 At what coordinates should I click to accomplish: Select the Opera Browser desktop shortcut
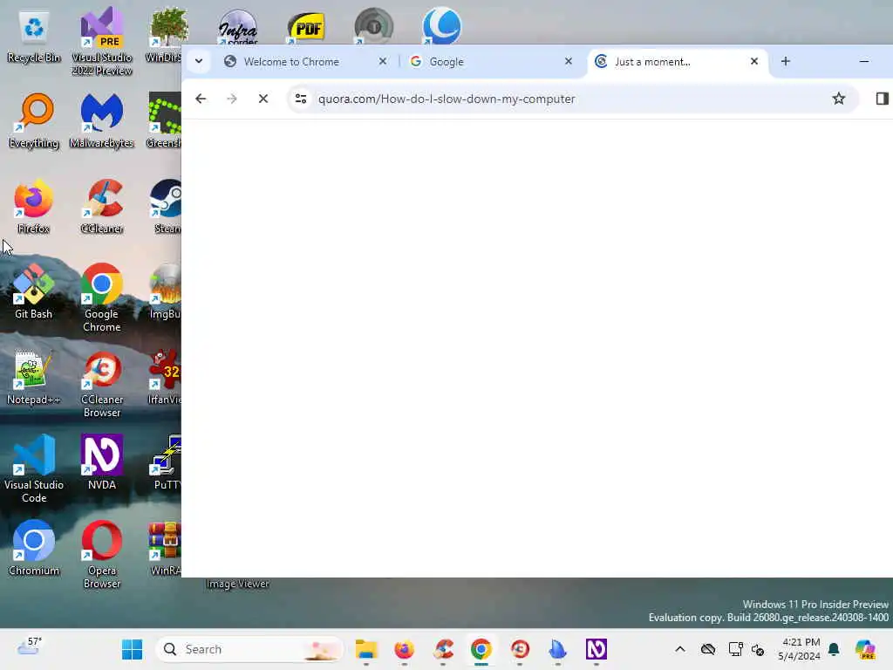pos(102,554)
